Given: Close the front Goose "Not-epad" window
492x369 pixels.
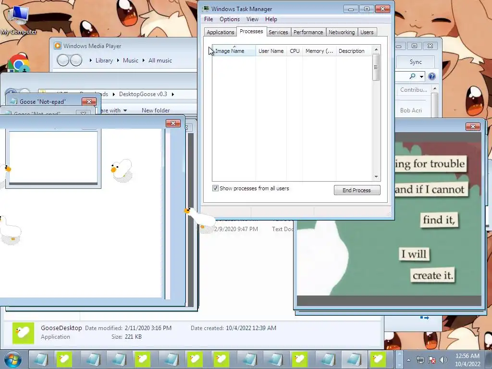Looking at the screenshot, I should click(x=89, y=101).
